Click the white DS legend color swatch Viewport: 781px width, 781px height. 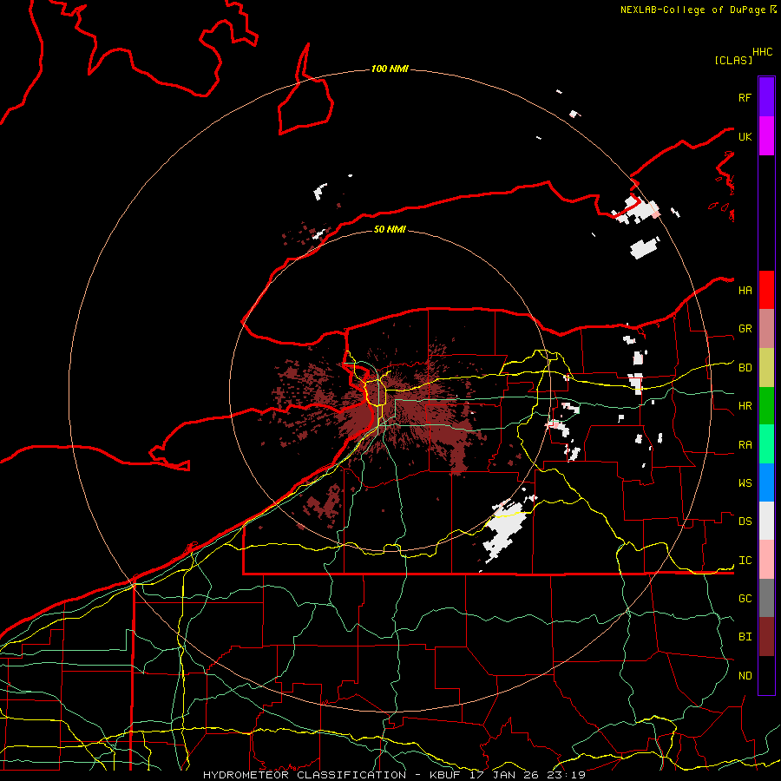[x=766, y=521]
